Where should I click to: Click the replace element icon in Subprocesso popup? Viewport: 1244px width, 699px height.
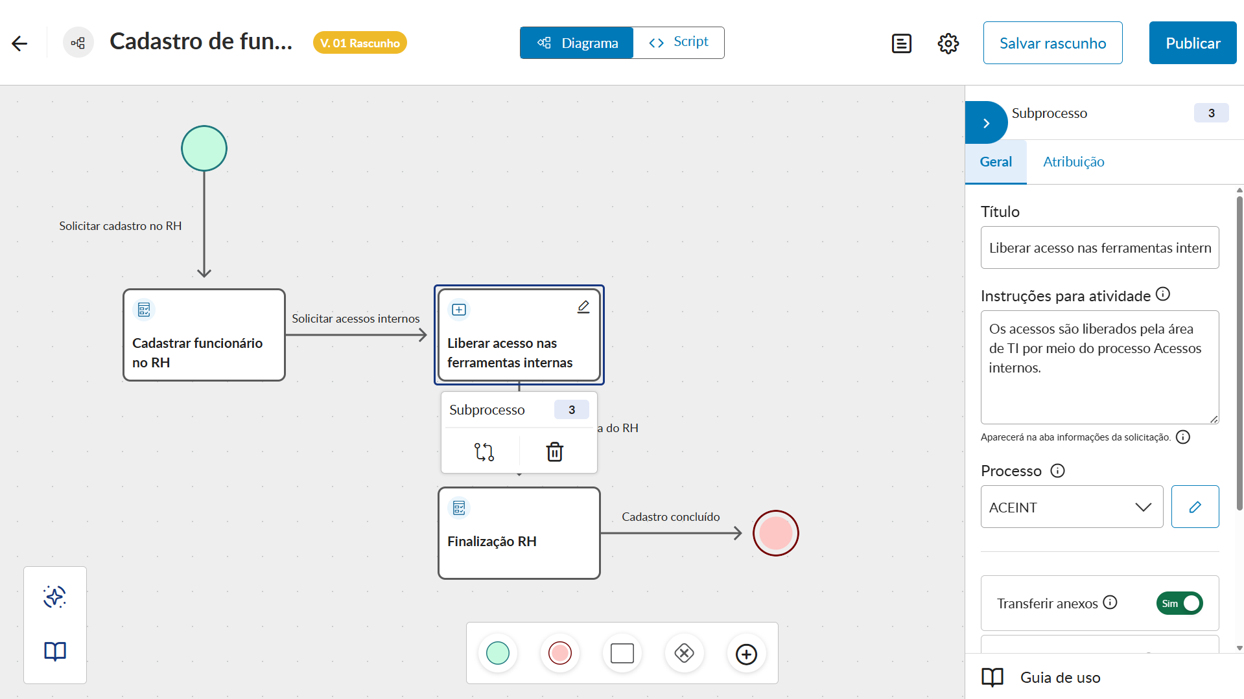[x=484, y=452]
